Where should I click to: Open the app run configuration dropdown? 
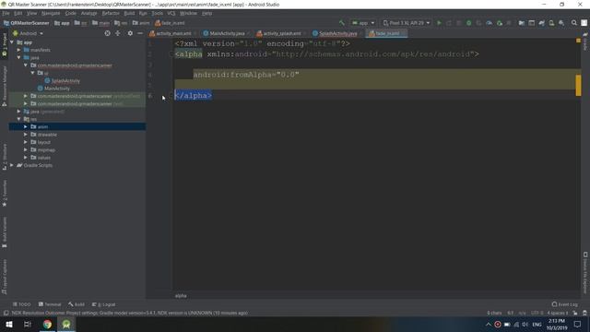[x=362, y=23]
